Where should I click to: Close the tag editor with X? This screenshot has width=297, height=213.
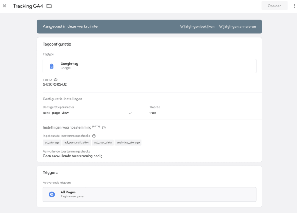(x=4, y=6)
